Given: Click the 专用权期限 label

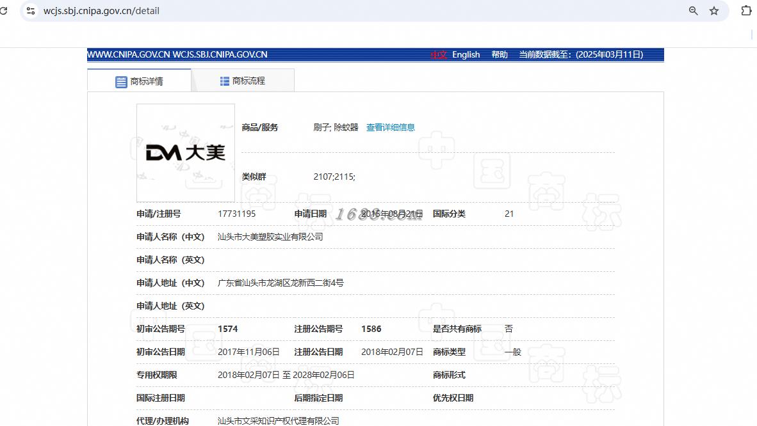Looking at the screenshot, I should point(157,375).
